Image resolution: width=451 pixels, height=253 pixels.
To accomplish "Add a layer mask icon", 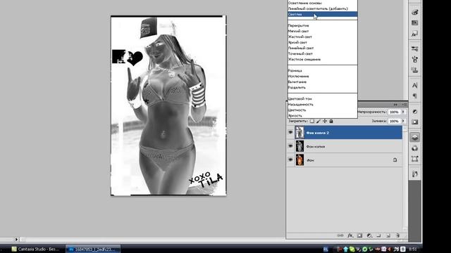I will 359,235.
